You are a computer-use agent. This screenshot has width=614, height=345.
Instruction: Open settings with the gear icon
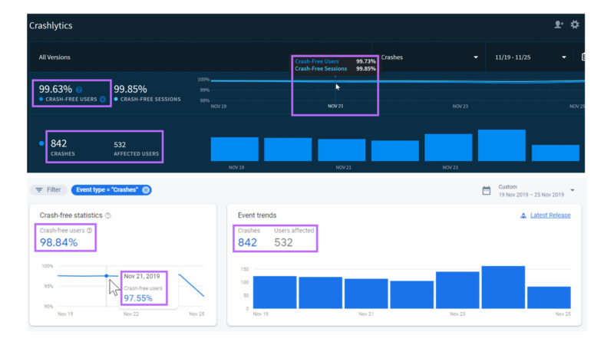tap(575, 25)
